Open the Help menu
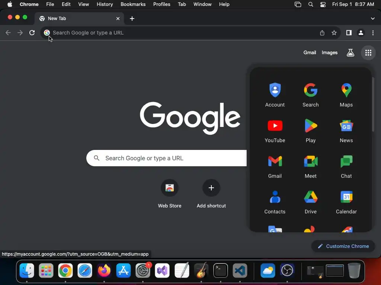The height and width of the screenshot is (285, 381). coord(224,4)
